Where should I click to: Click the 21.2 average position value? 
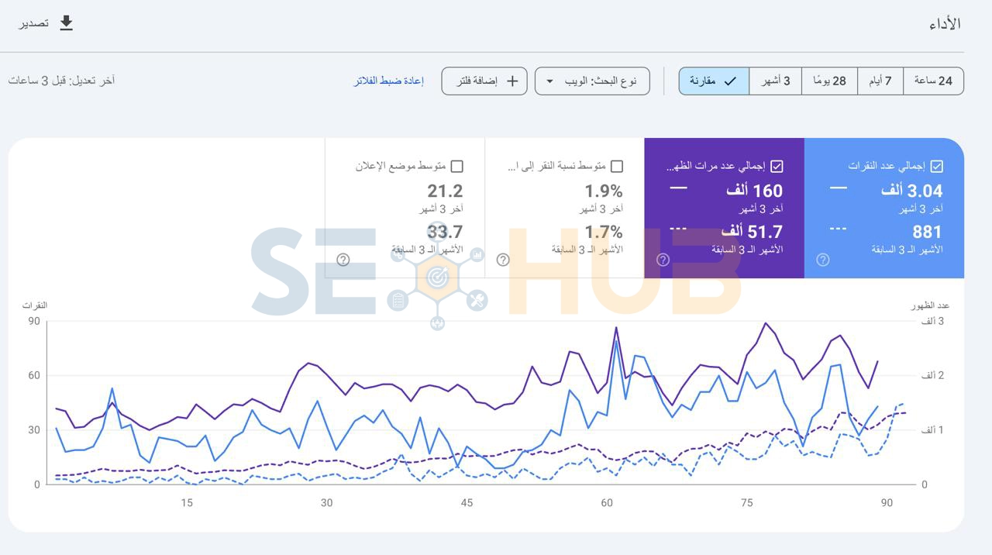click(445, 191)
